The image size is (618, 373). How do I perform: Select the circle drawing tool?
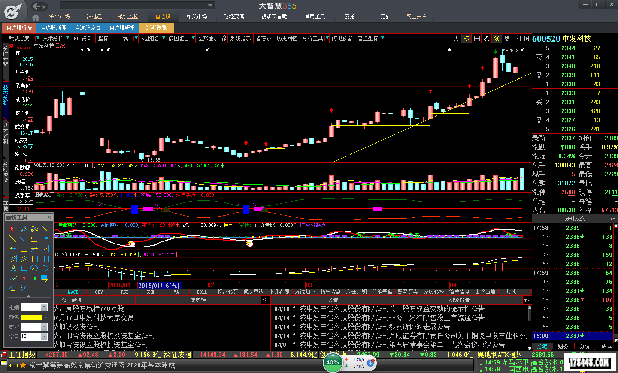coord(34,268)
